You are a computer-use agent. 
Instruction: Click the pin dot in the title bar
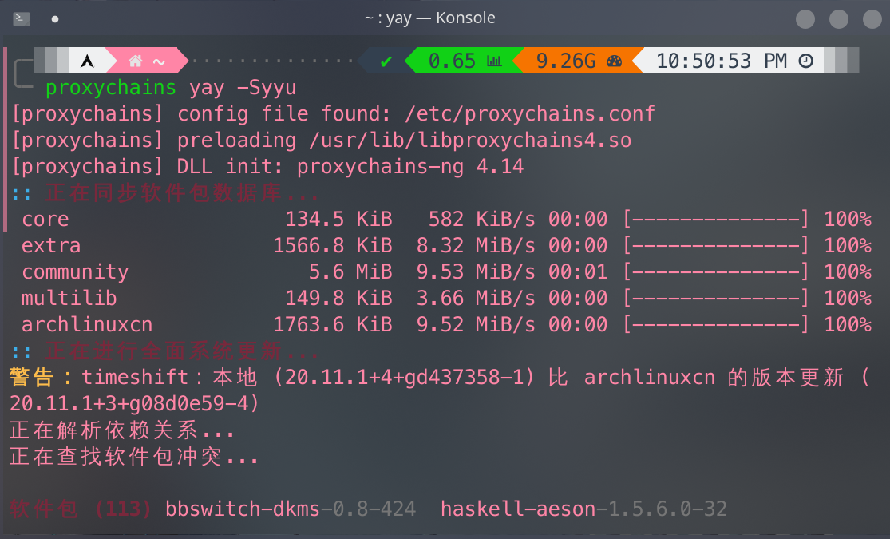(x=55, y=18)
